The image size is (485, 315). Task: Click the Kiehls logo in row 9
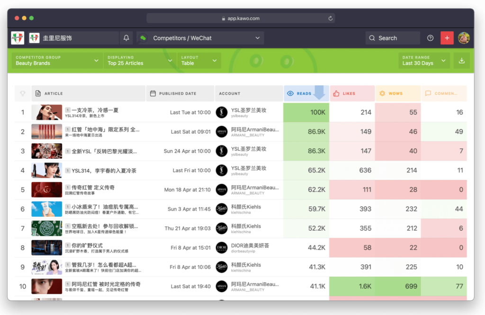[222, 267]
